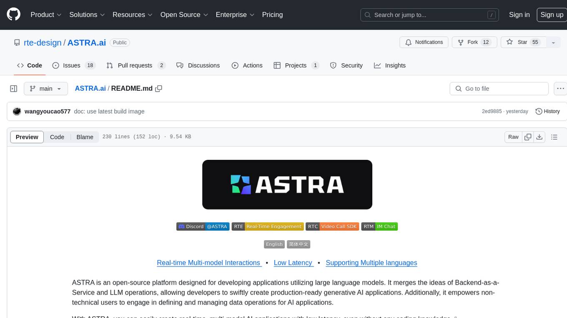Jump to the Low Latency section

click(294, 263)
